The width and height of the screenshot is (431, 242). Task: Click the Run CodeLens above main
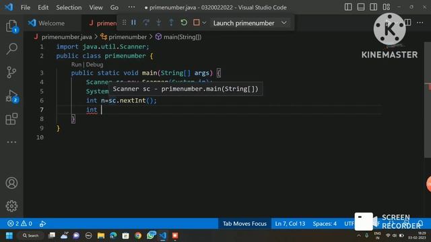(76, 65)
